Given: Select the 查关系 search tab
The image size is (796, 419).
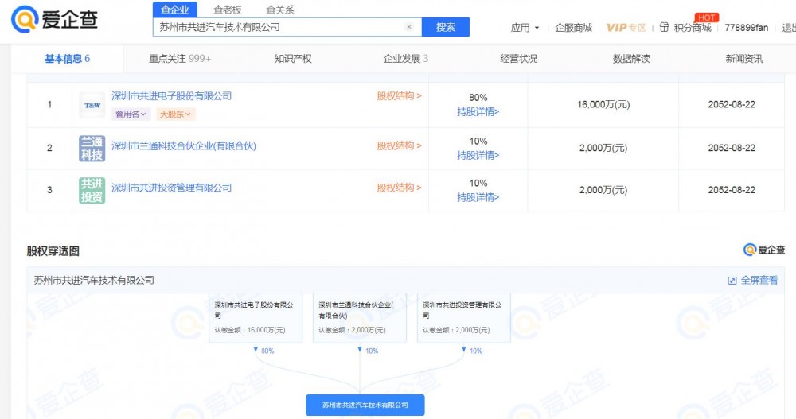Looking at the screenshot, I should pos(280,10).
